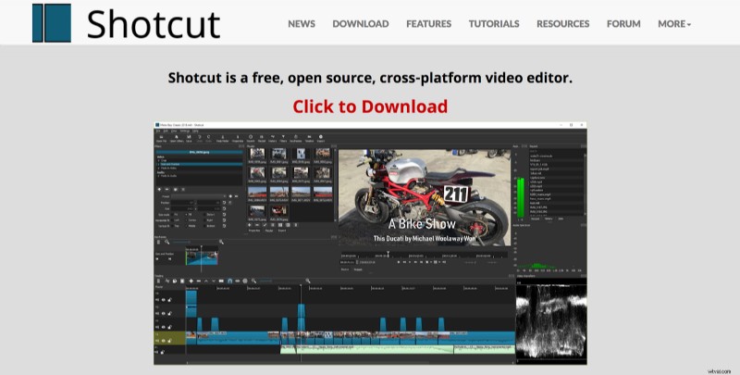This screenshot has height=375, width=740.
Task: Open the RESOURCES page
Action: point(562,24)
